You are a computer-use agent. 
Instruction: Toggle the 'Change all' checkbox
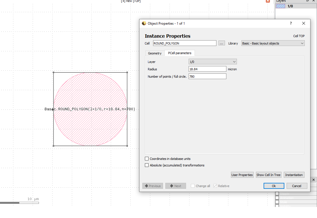pyautogui.click(x=192, y=186)
